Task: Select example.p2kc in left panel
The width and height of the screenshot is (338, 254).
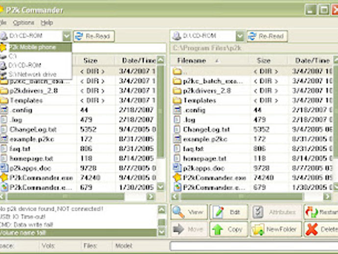Action: 32,139
